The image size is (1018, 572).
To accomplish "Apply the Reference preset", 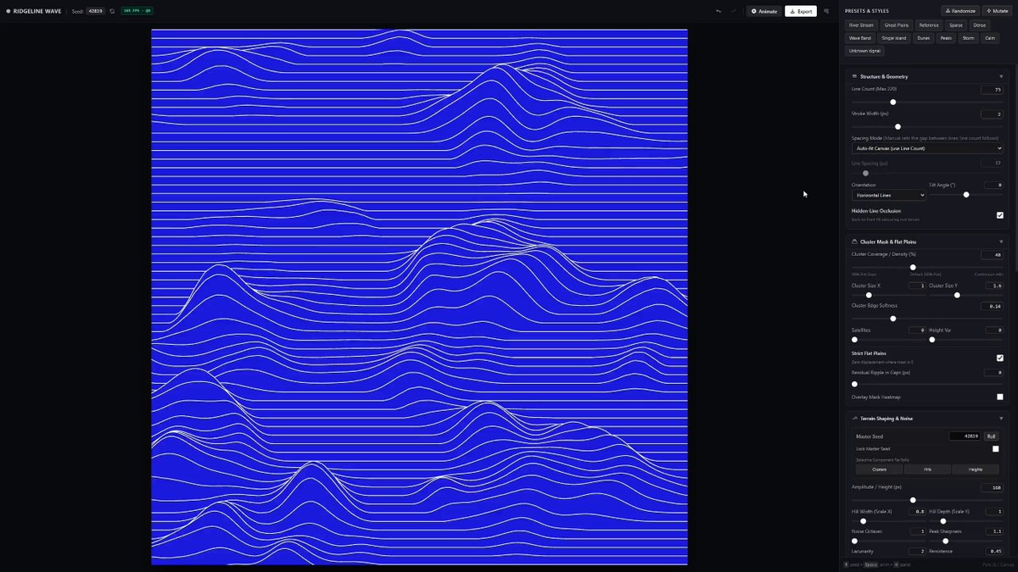I will pos(929,25).
